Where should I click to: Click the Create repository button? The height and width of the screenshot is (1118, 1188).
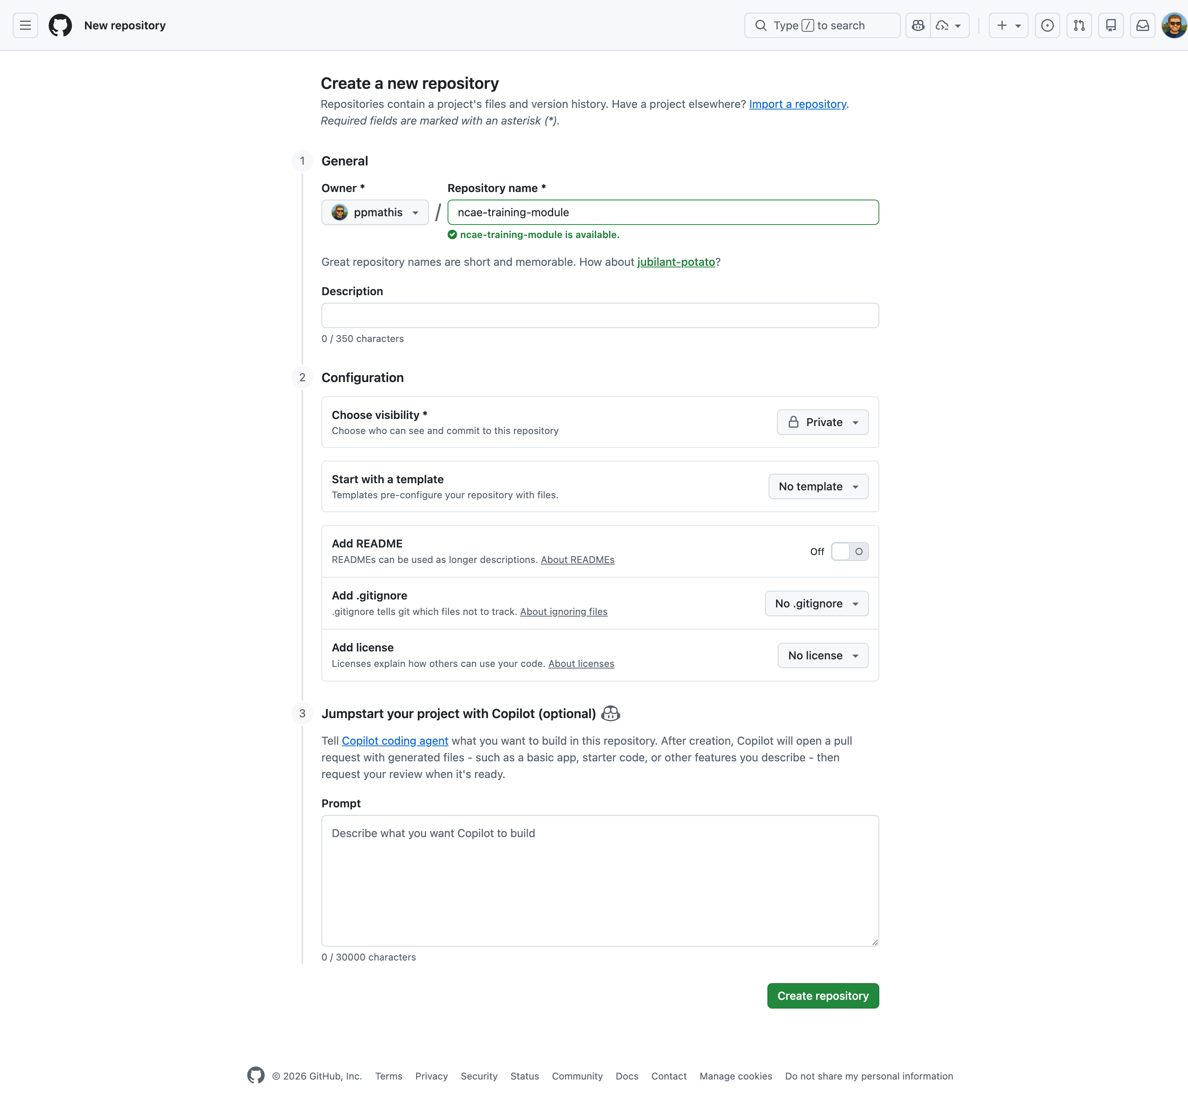(822, 995)
